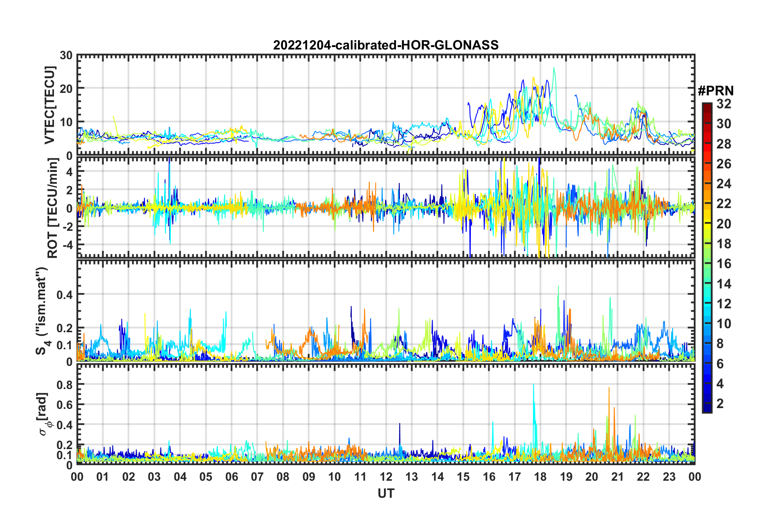Click the UT x-axis label
Screen dimensions: 772x516
[x=386, y=493]
